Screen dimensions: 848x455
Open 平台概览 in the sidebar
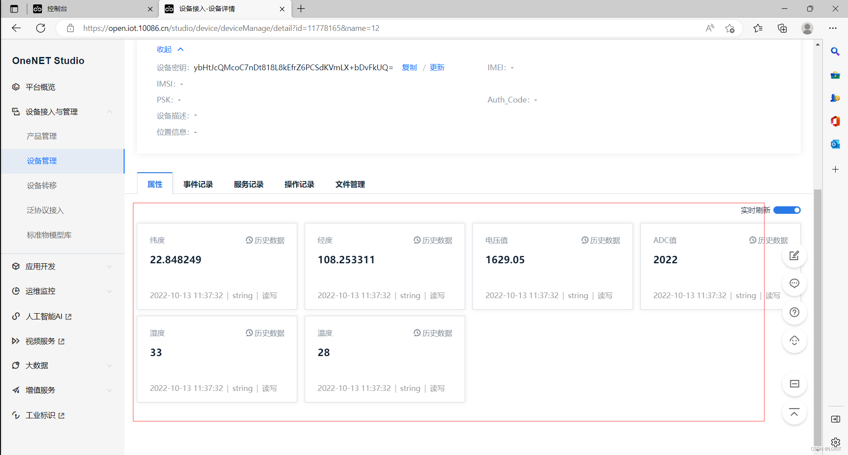[x=40, y=87]
